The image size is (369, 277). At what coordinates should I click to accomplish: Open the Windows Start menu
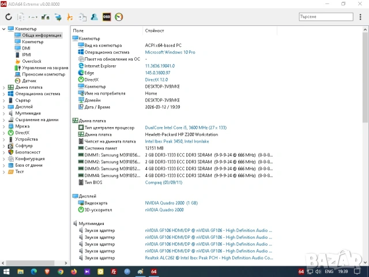coord(6,272)
